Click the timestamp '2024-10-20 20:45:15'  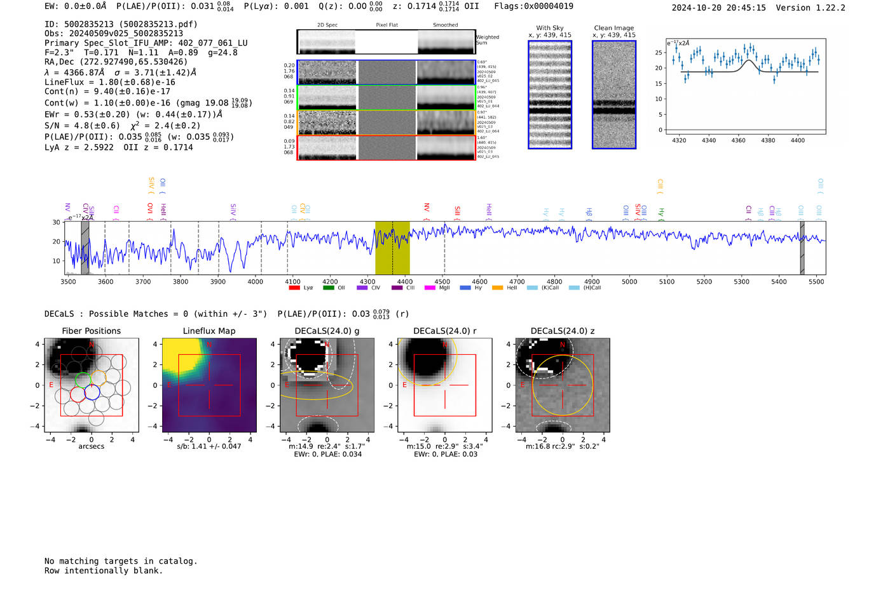point(719,8)
